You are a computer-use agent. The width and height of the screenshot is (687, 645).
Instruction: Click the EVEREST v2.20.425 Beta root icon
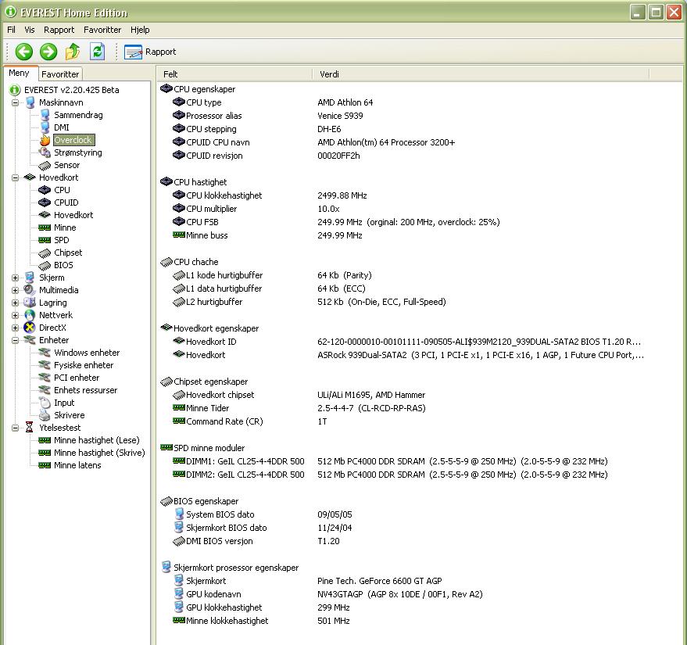(x=15, y=90)
